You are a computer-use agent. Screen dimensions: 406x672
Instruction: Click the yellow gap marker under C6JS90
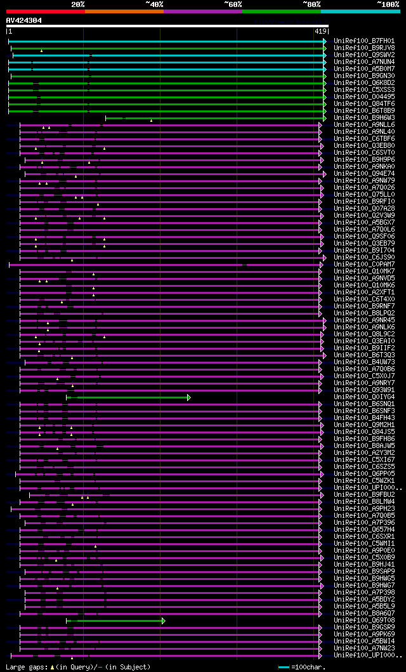[x=72, y=260]
